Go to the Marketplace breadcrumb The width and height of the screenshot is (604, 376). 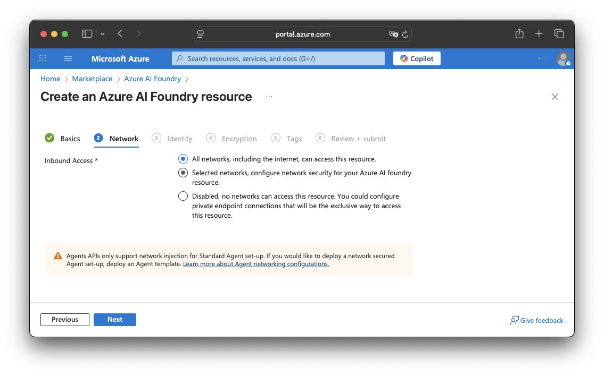(x=92, y=79)
